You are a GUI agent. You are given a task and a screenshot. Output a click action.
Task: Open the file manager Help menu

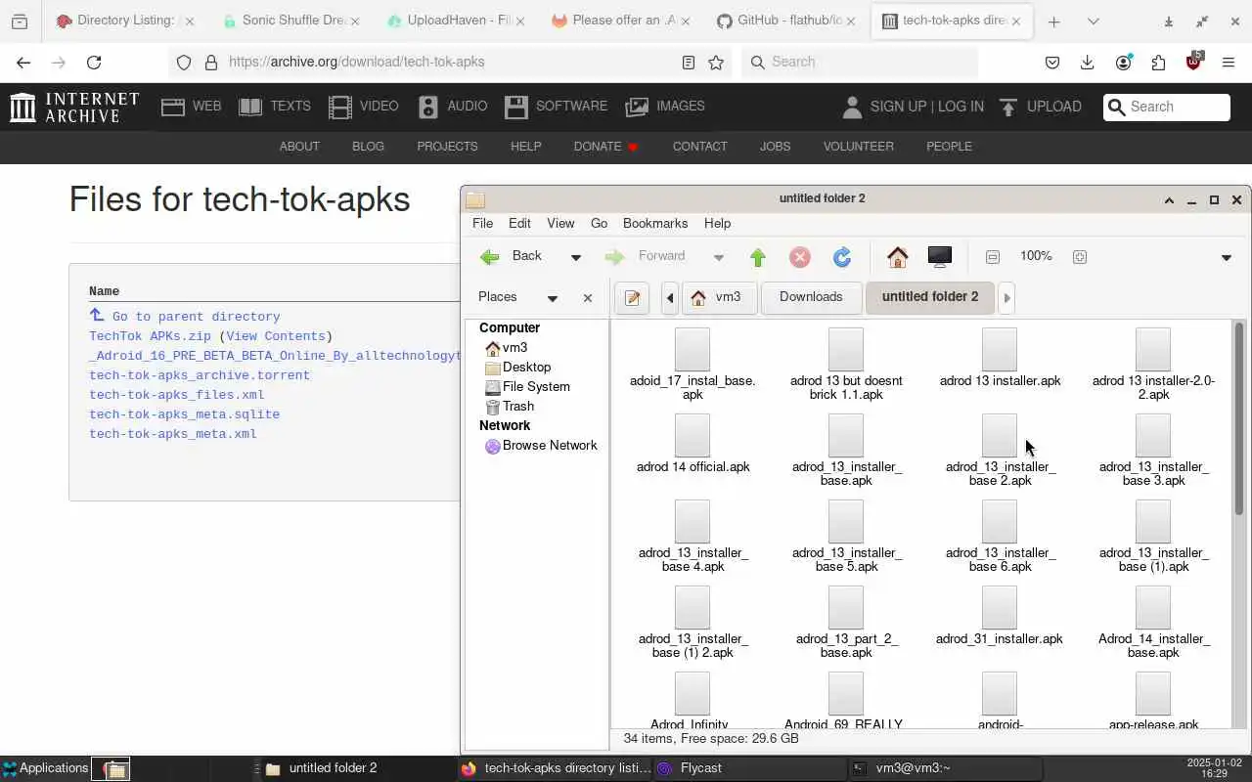click(717, 223)
